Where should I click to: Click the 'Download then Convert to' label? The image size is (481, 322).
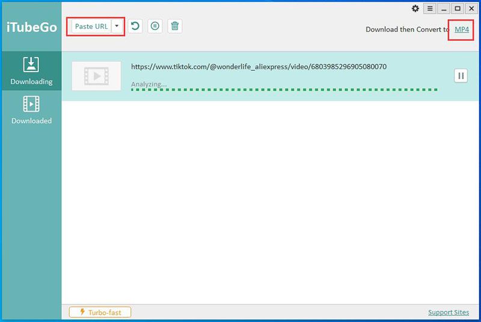click(408, 29)
